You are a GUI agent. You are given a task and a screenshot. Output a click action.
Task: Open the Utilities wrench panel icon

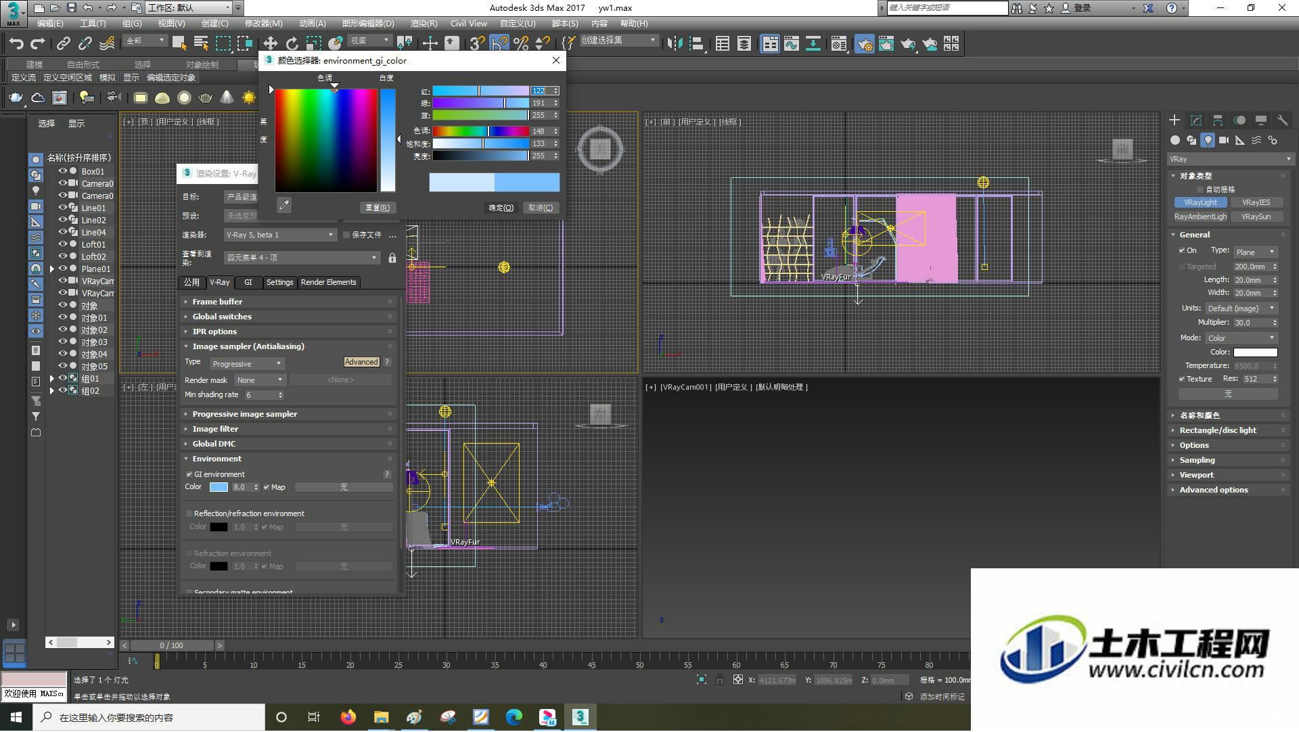(1283, 120)
